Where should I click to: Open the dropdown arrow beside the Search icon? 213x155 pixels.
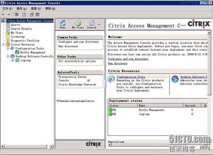pos(99,25)
